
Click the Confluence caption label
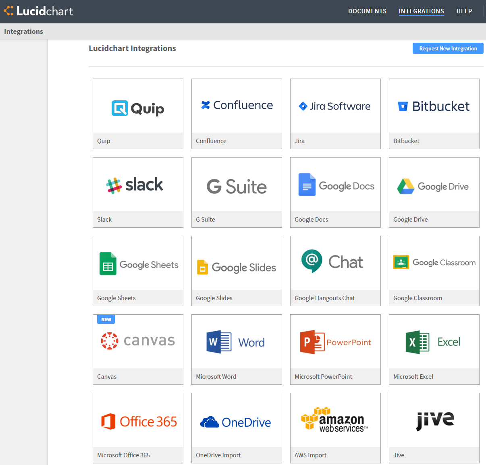point(211,141)
